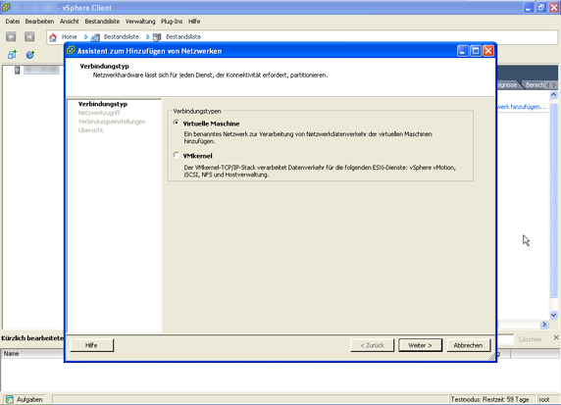561x405 pixels.
Task: Switch to the partially hidden Ereignisse tab
Action: tap(507, 84)
